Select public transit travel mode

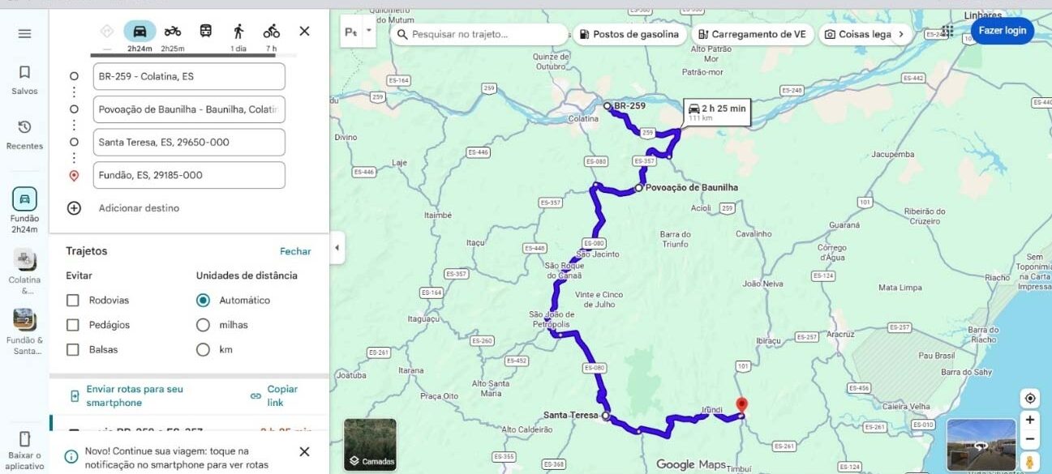point(206,32)
